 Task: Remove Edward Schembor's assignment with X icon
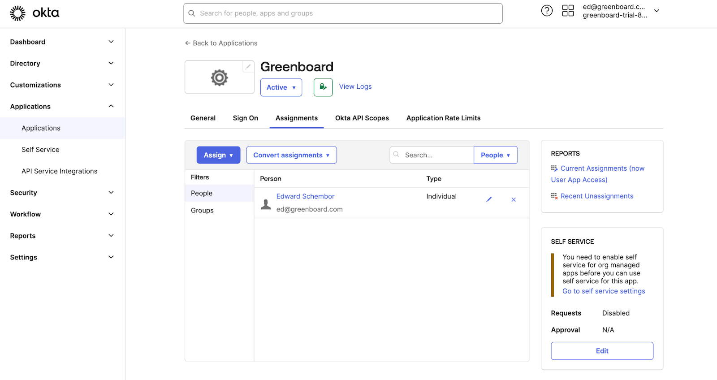pyautogui.click(x=514, y=199)
